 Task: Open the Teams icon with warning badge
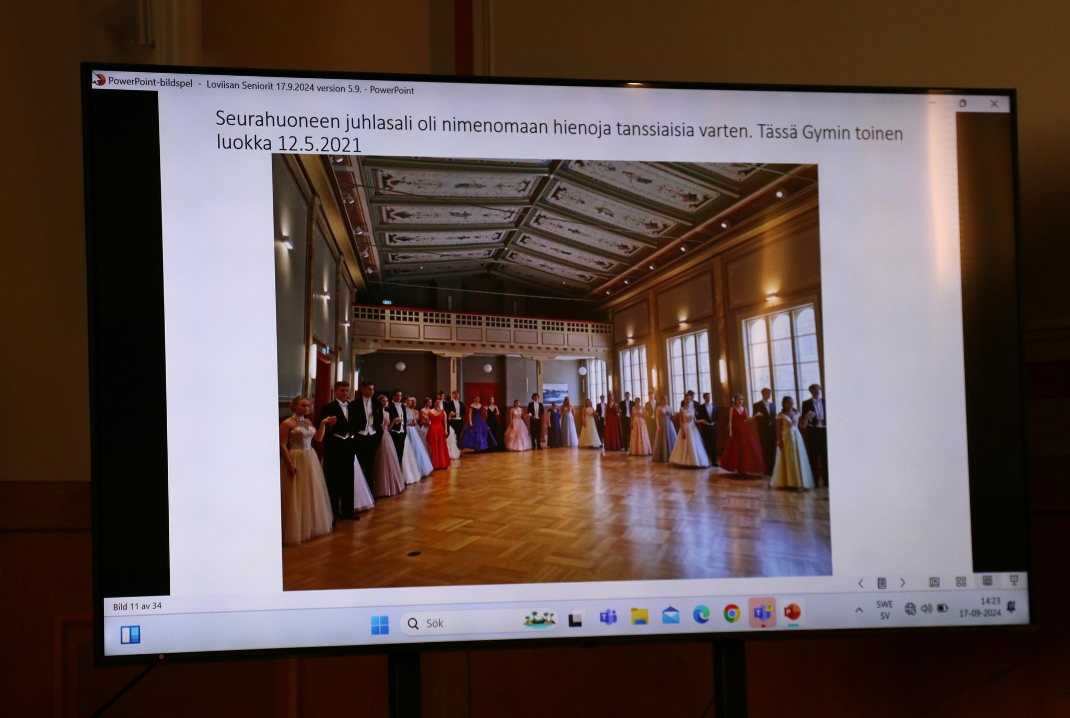pyautogui.click(x=762, y=613)
